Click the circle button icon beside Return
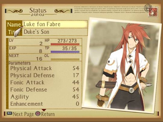 point(38,114)
